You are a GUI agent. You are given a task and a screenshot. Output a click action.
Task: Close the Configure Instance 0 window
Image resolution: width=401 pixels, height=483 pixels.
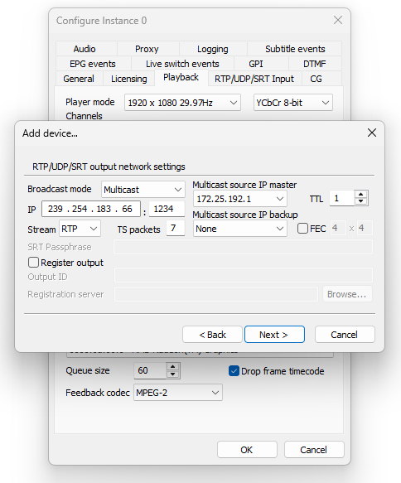click(x=338, y=20)
